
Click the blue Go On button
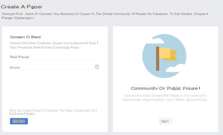[x=19, y=121]
